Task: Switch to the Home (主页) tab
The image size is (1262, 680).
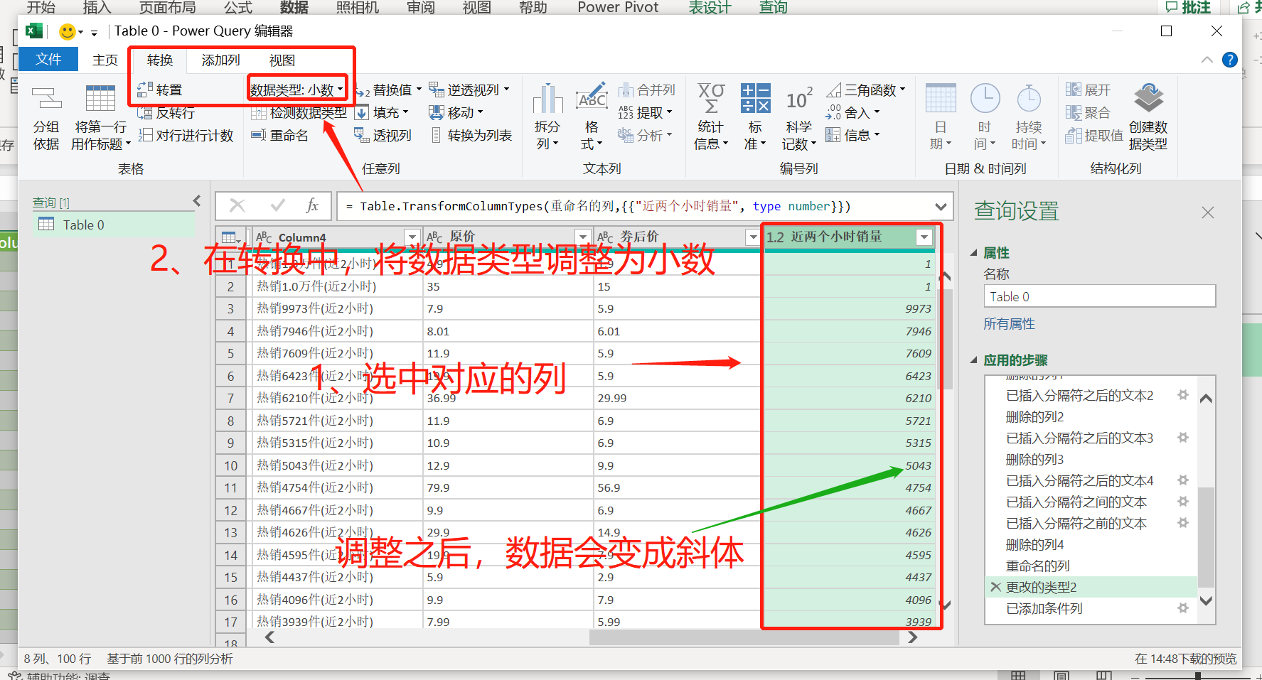Action: point(105,60)
